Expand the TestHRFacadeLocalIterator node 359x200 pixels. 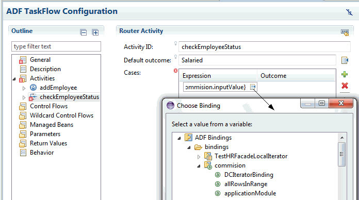[x=199, y=157]
